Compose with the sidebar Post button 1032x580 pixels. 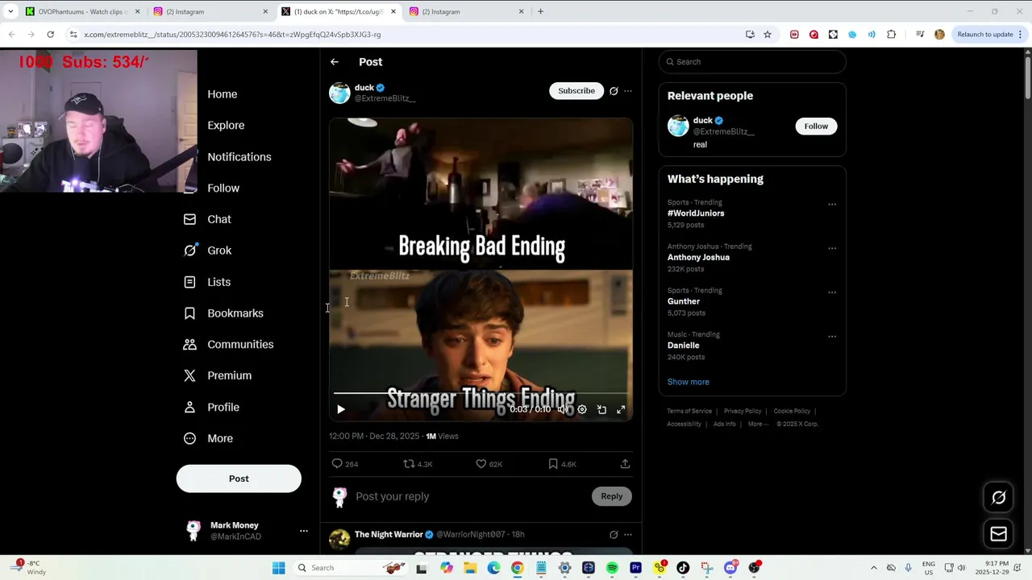pos(239,478)
